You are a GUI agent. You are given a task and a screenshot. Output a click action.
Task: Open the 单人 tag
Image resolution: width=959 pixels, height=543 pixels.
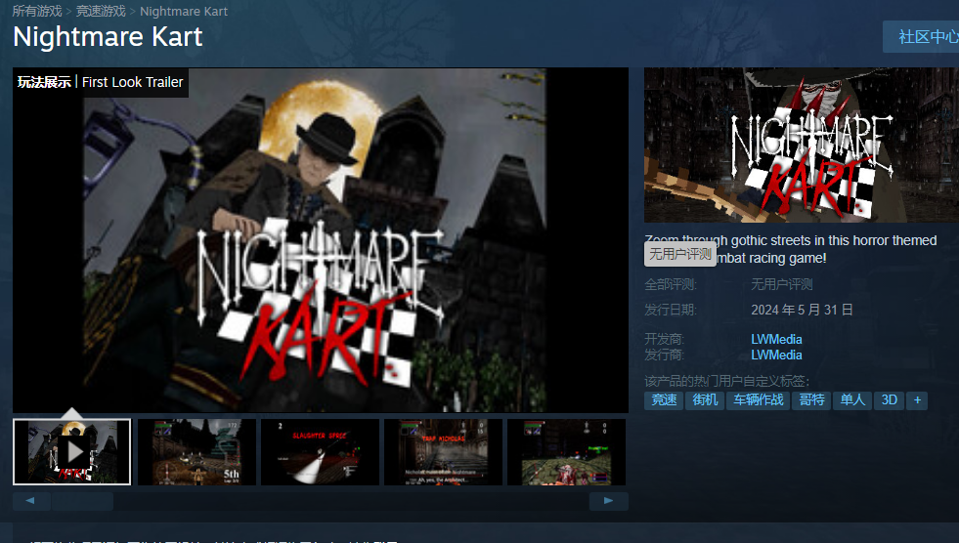coord(852,400)
